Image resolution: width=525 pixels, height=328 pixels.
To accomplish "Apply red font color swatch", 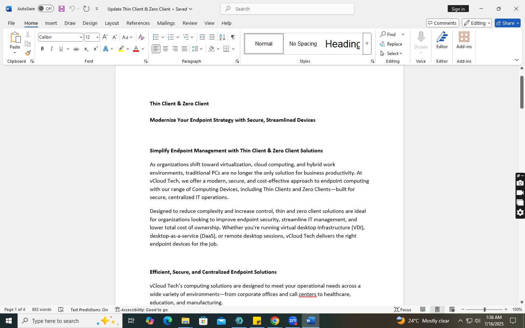I will tap(136, 49).
